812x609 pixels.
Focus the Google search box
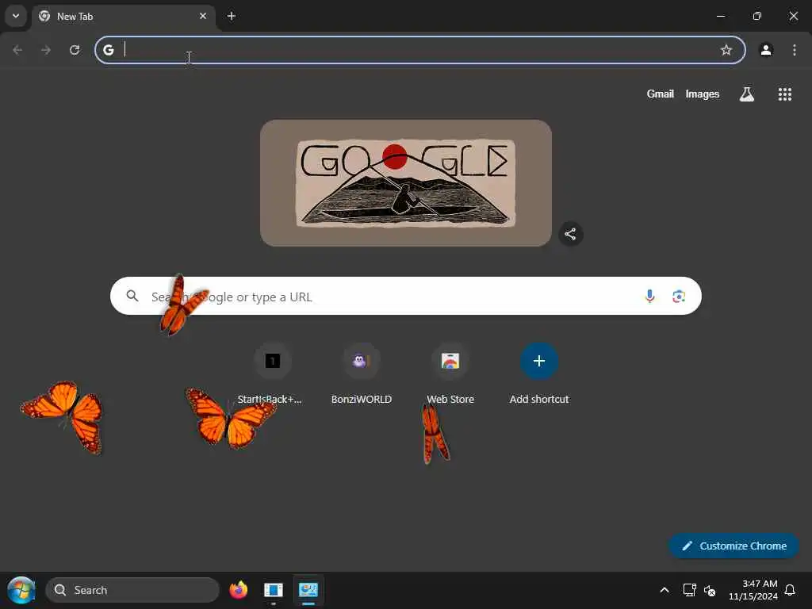tap(406, 296)
